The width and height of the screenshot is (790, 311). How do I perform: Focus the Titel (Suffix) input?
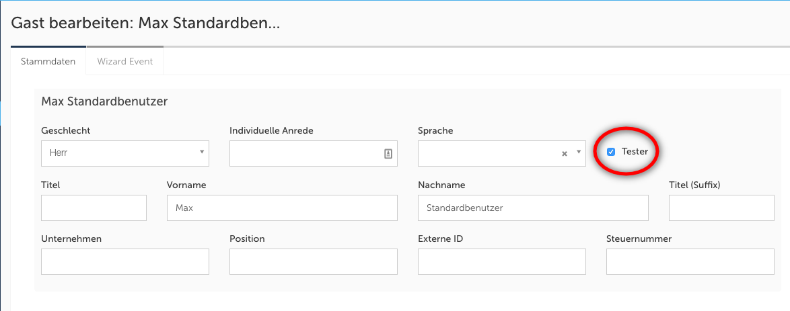tap(721, 208)
